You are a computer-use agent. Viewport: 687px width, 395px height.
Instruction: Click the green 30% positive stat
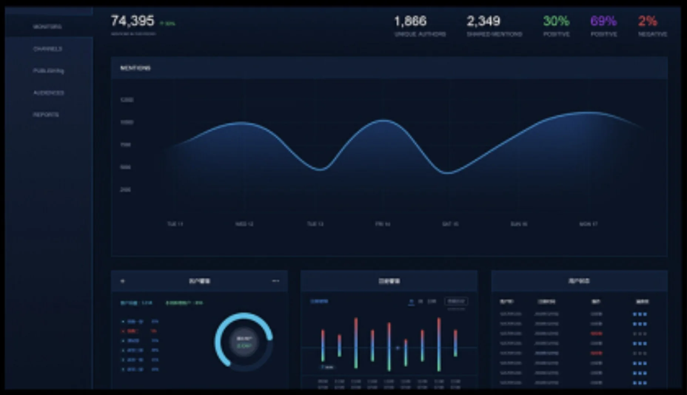click(x=556, y=21)
